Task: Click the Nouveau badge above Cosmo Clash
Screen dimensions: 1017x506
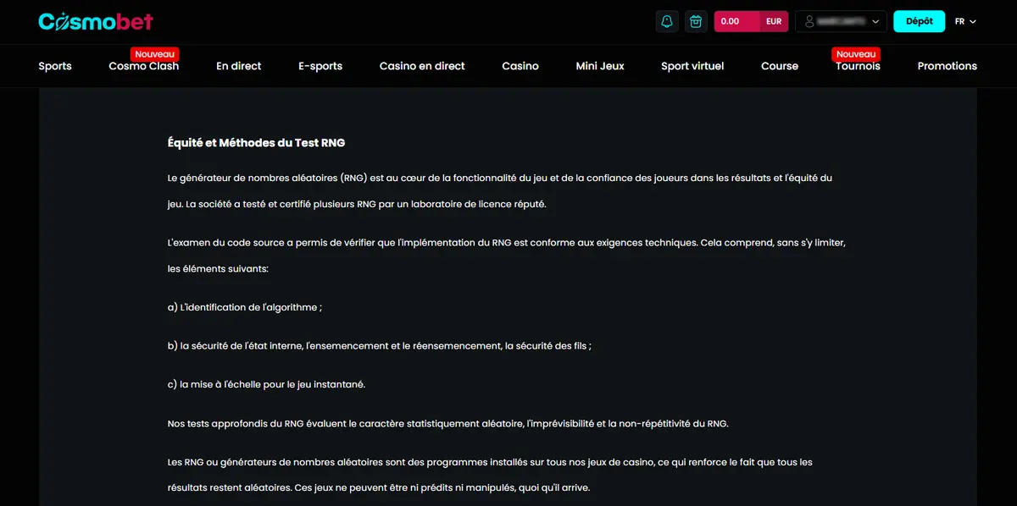Action: click(x=155, y=54)
